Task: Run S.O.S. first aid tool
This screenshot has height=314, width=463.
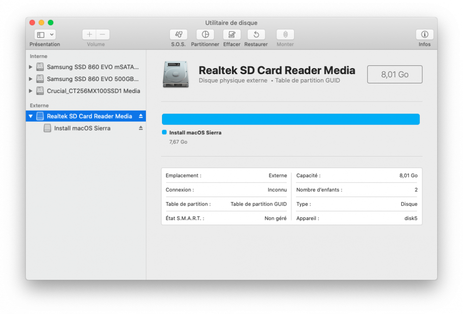Action: [178, 35]
